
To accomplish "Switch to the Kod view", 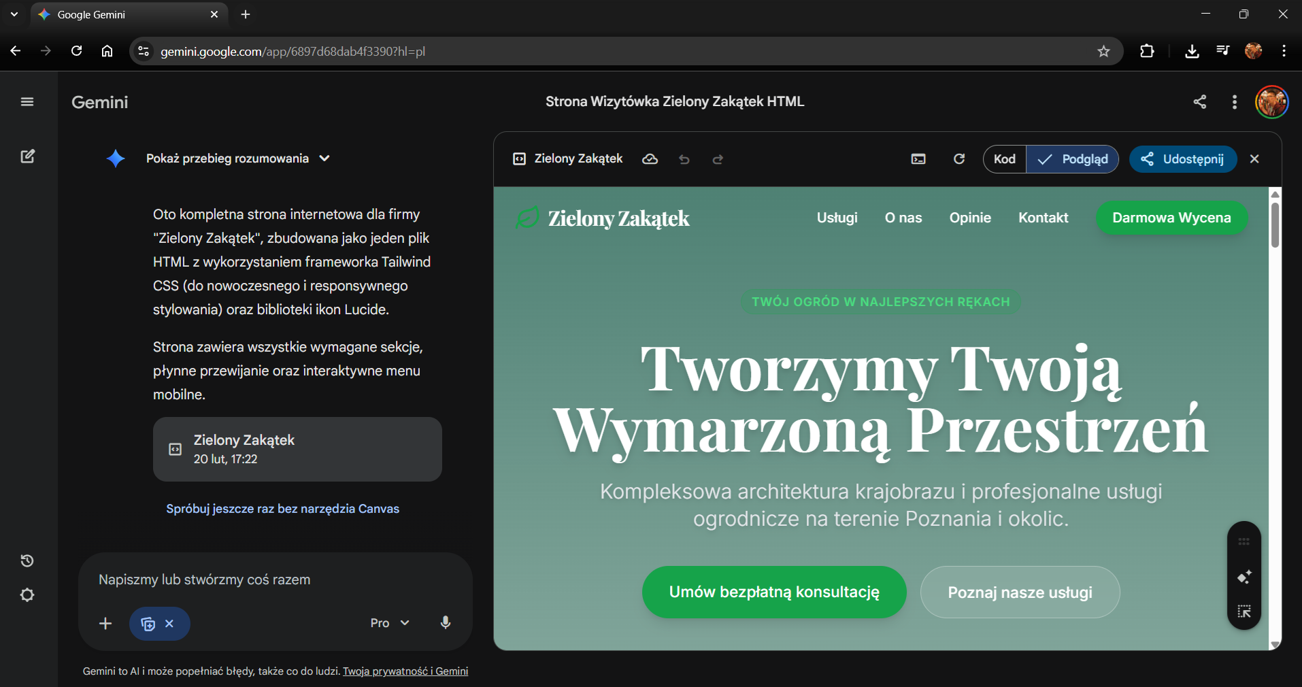I will tap(1005, 158).
